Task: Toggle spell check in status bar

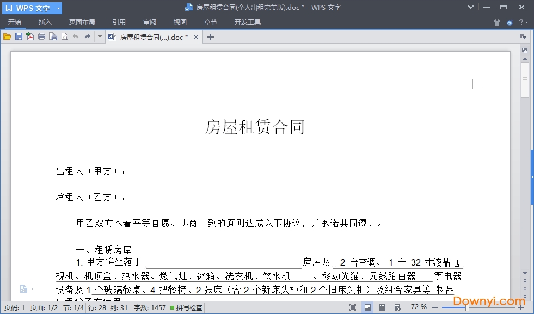Action: point(186,307)
